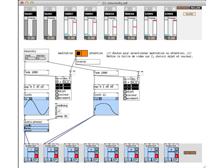Switch the meditation/attention selector to attention
Viewport: 224px width, 168px height.
(84, 53)
